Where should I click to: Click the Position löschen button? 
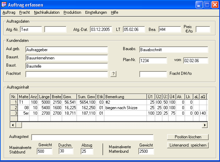[188, 137]
